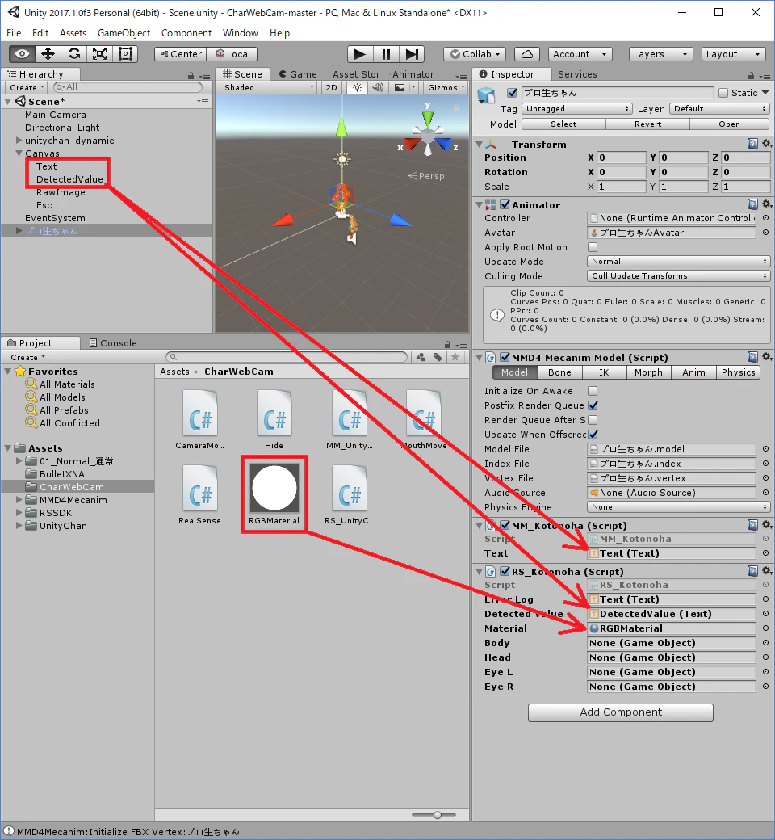Image resolution: width=775 pixels, height=840 pixels.
Task: Open Animator component help icon
Action: [x=752, y=204]
